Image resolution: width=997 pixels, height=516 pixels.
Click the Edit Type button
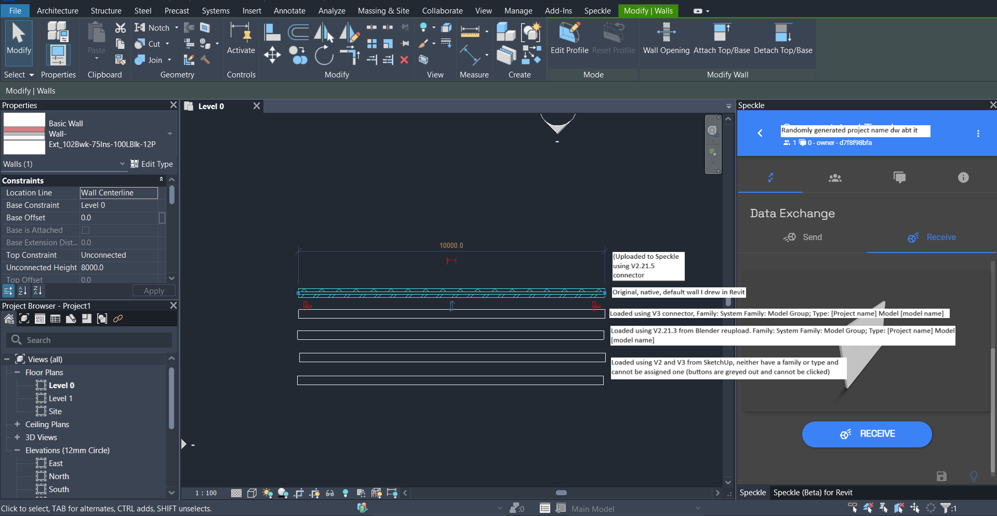tap(151, 164)
